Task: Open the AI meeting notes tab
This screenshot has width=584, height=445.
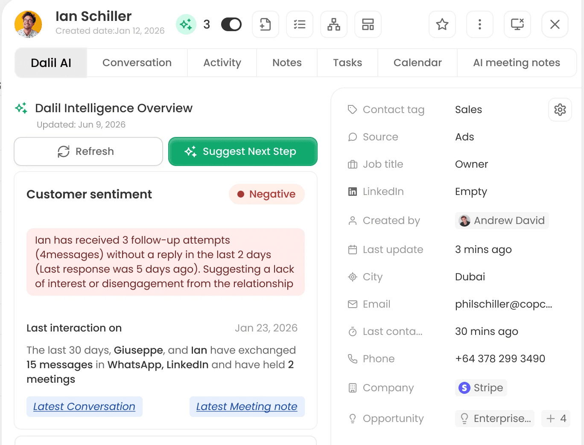Action: point(517,63)
